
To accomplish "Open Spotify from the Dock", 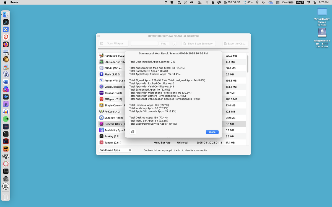I will point(6,119).
